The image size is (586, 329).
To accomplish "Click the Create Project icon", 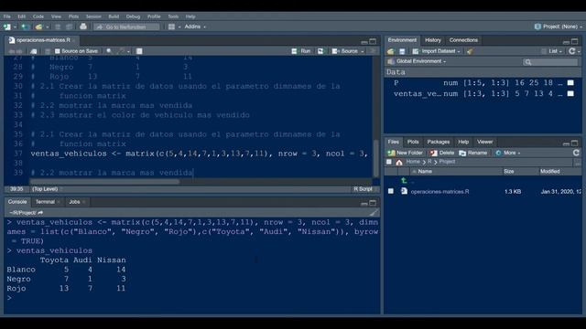I will pos(25,27).
